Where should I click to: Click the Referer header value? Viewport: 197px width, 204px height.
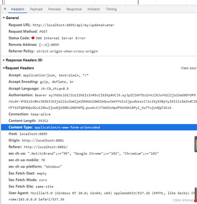(x=46, y=147)
